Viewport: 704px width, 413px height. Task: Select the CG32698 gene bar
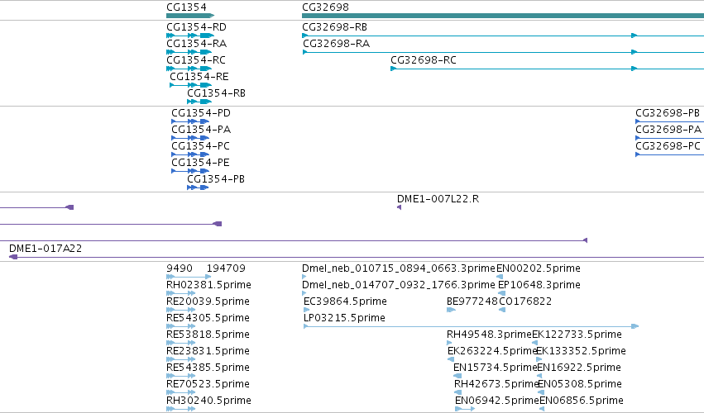pos(503,16)
